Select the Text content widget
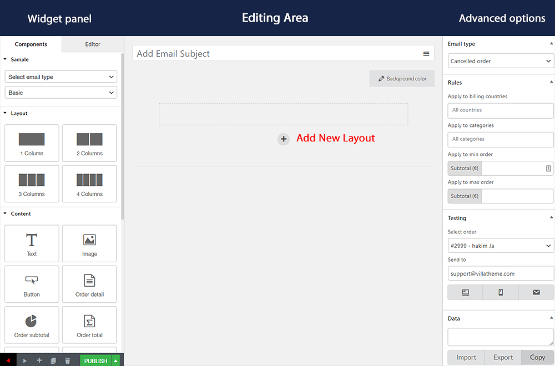The image size is (555, 366). 31,243
